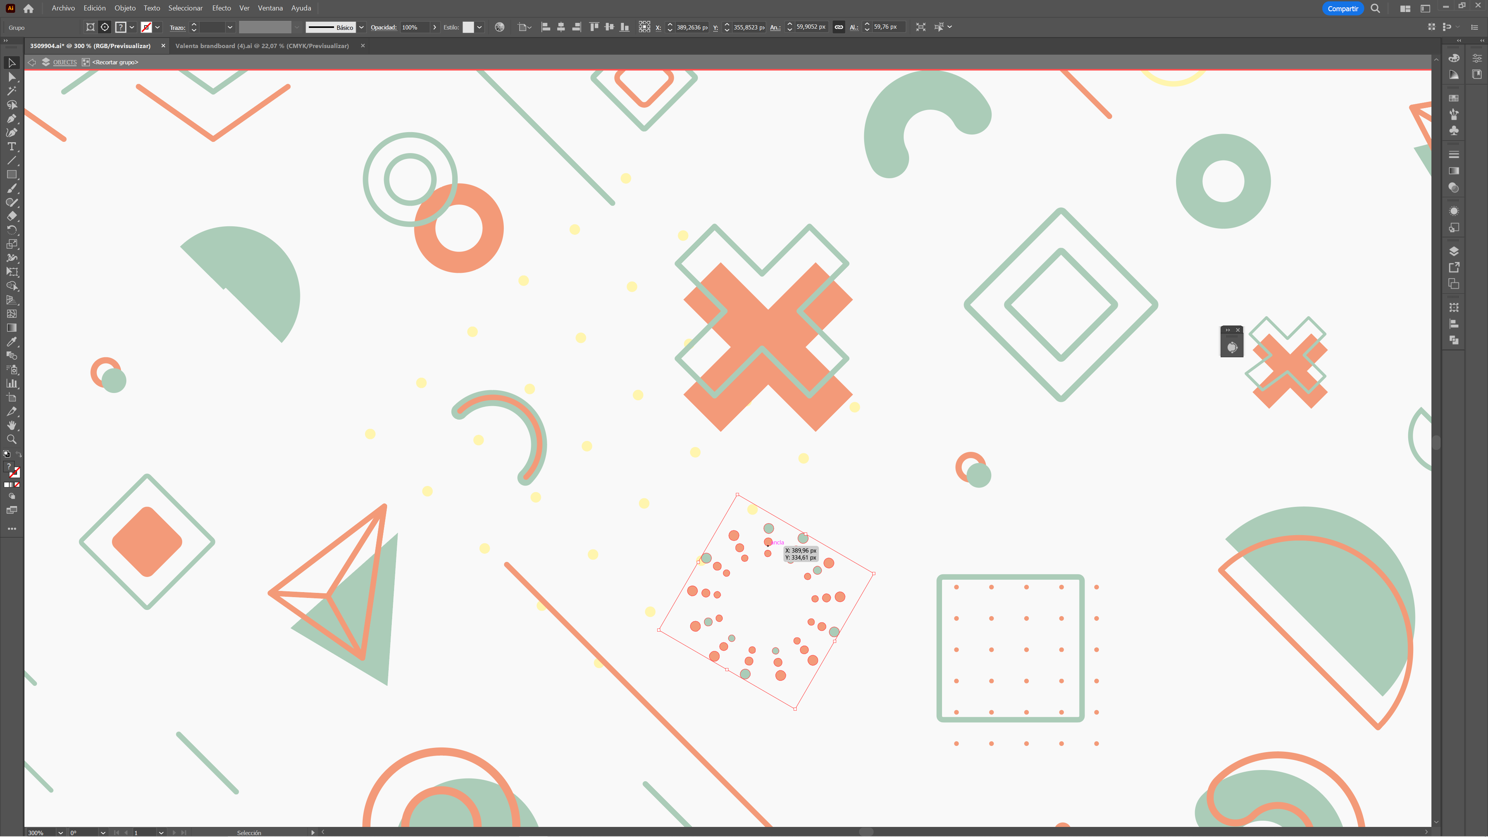
Task: Select the Free Transform tool
Action: [12, 272]
